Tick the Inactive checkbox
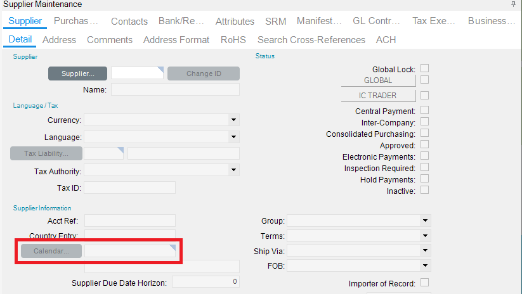The width and height of the screenshot is (522, 294). pos(425,190)
